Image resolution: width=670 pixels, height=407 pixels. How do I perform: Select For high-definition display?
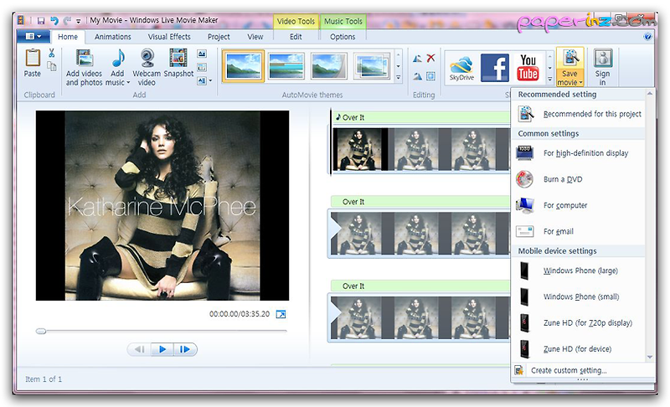579,153
